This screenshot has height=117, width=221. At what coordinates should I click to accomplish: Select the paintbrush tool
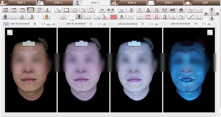pos(190,17)
